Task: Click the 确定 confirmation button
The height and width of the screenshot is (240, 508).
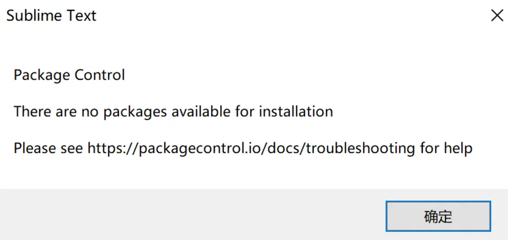Action: (x=438, y=216)
